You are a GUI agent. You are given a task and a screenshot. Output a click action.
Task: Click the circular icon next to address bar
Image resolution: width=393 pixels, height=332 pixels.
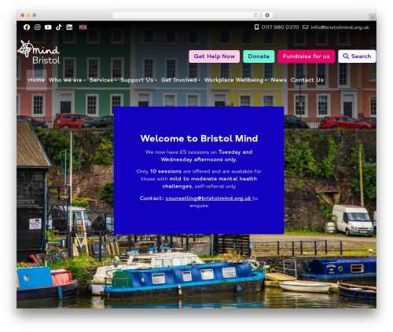[267, 15]
